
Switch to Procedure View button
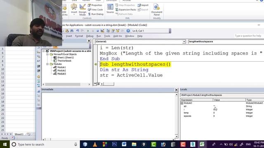tap(95, 84)
